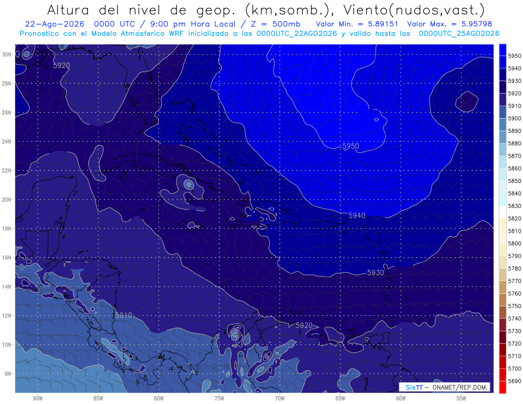523x404 pixels.
Task: Click the 5900 colorbar scale label
Action: point(514,119)
